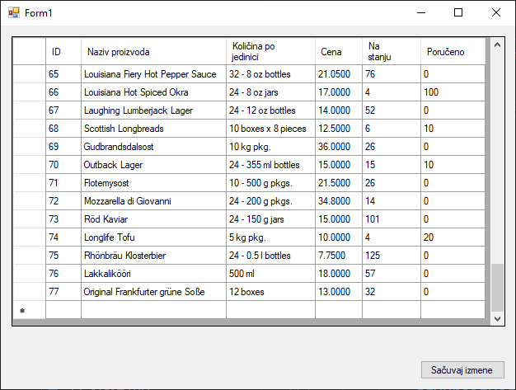
Task: Select the Louisiana Hot Spiced Okra cell
Action: [x=152, y=92]
